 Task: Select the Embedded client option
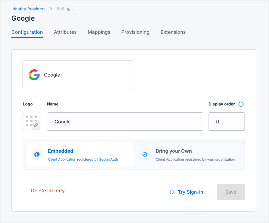pyautogui.click(x=80, y=154)
